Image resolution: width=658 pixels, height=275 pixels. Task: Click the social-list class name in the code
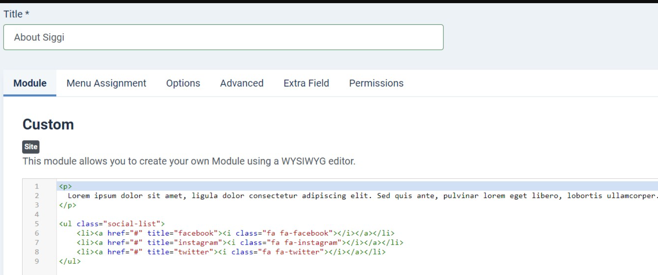132,224
